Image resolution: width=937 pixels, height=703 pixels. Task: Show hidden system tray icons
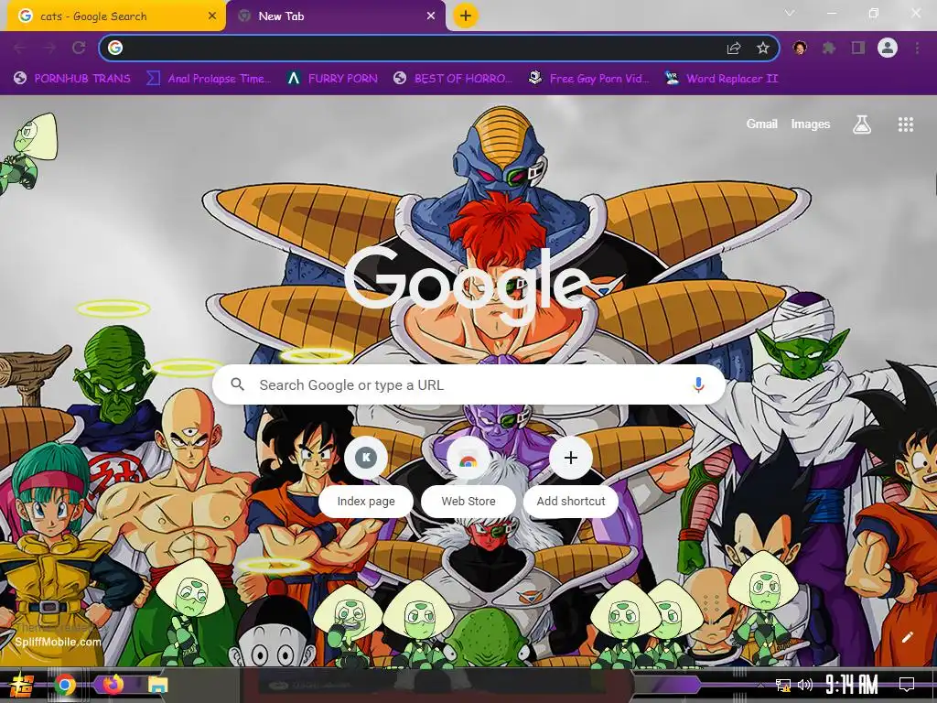click(x=760, y=685)
